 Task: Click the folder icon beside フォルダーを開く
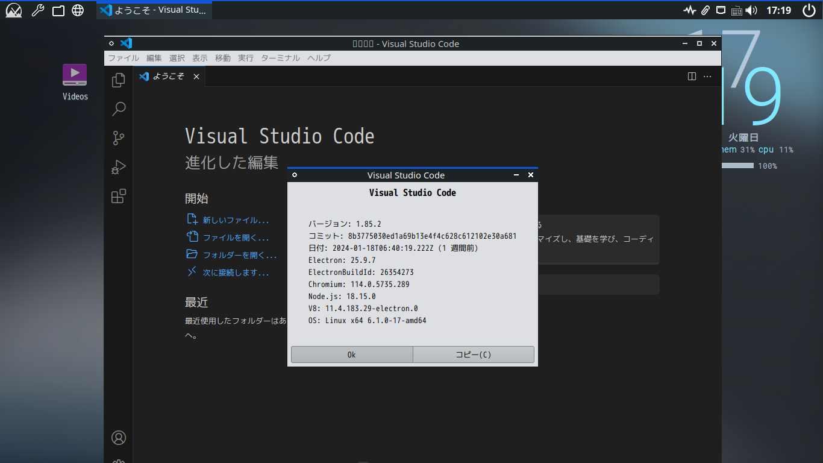(192, 254)
